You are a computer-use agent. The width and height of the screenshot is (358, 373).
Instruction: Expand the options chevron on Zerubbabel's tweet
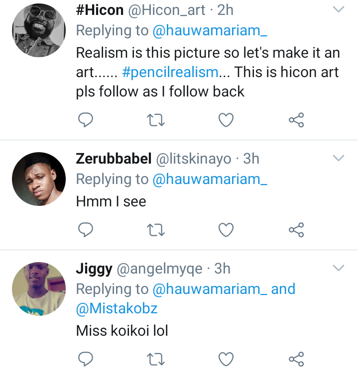(x=339, y=159)
